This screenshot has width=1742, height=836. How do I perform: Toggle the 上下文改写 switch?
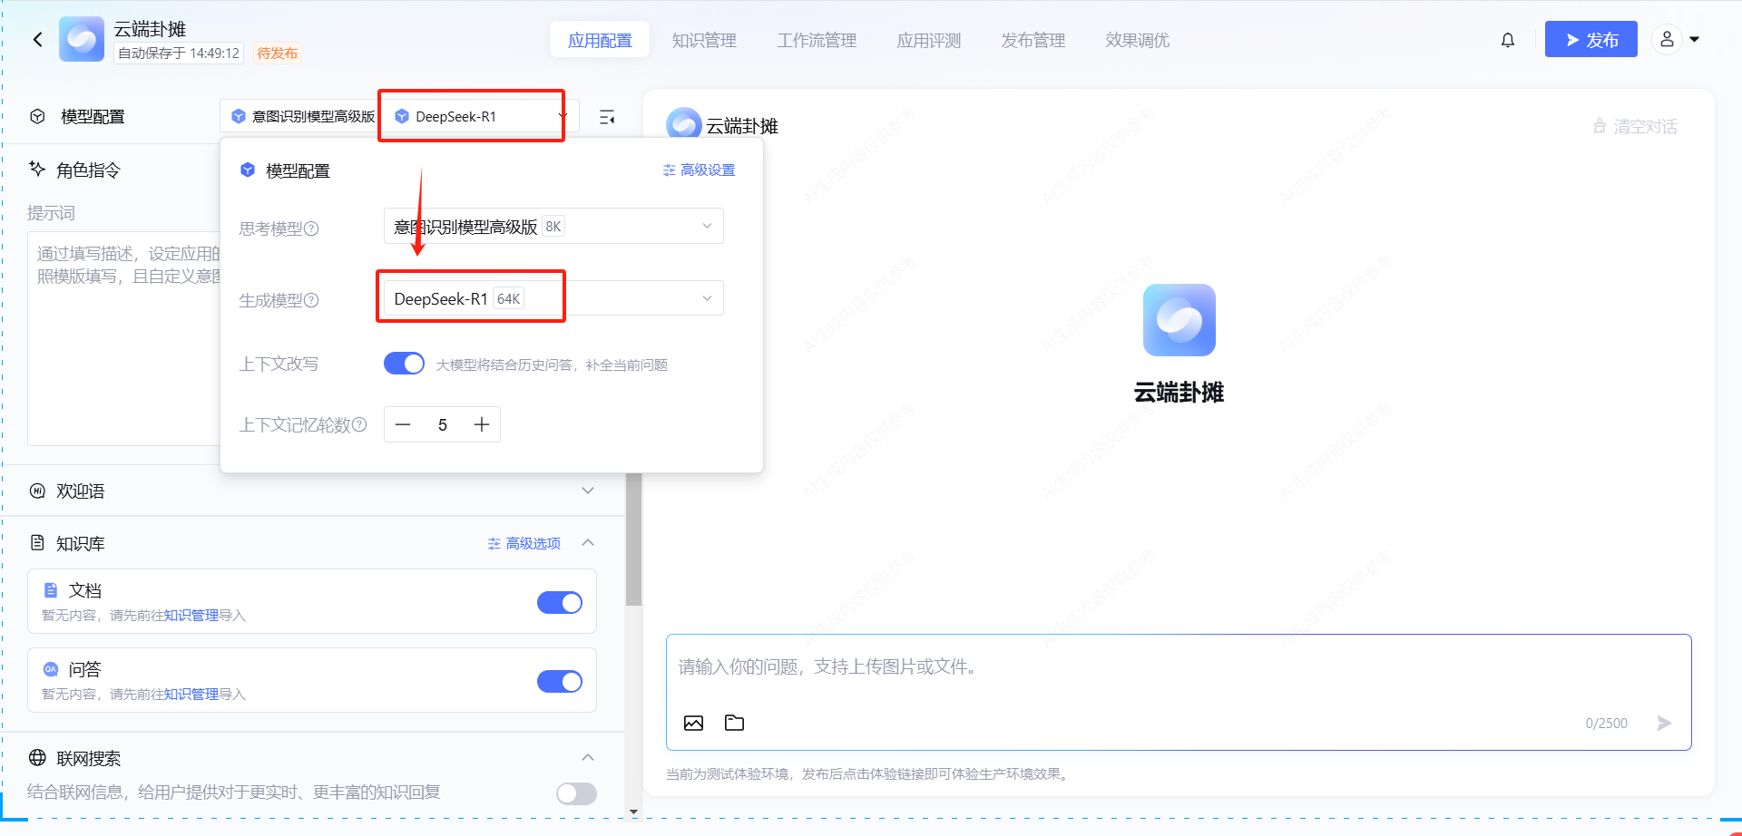(404, 364)
